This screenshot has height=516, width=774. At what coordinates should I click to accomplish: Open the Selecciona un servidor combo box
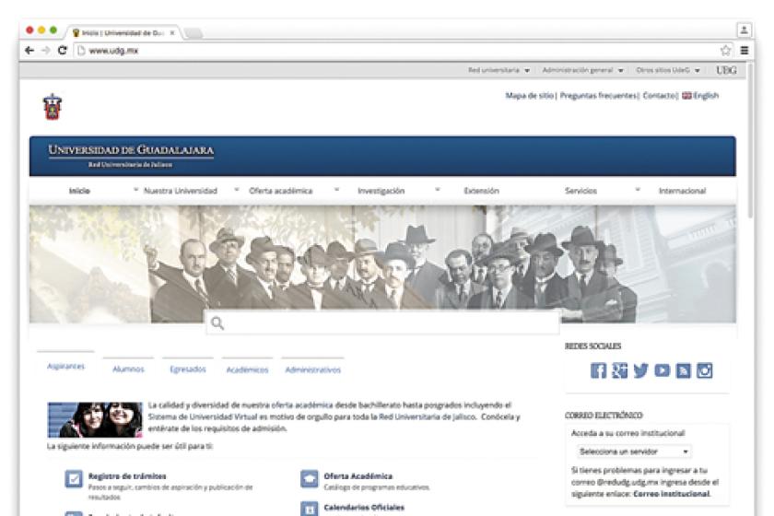(634, 451)
